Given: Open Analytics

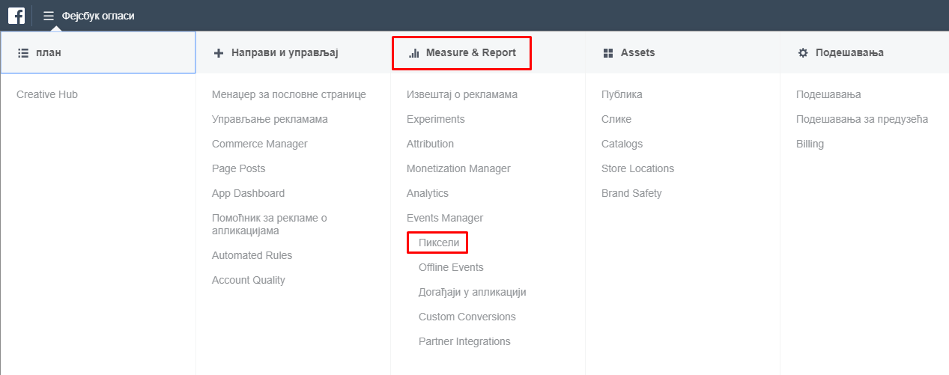Looking at the screenshot, I should click(x=428, y=193).
